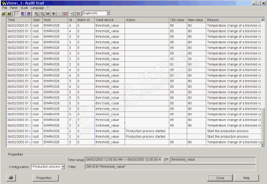Click the Old value column header
Viewport: 267px width, 184px height.
click(x=178, y=20)
